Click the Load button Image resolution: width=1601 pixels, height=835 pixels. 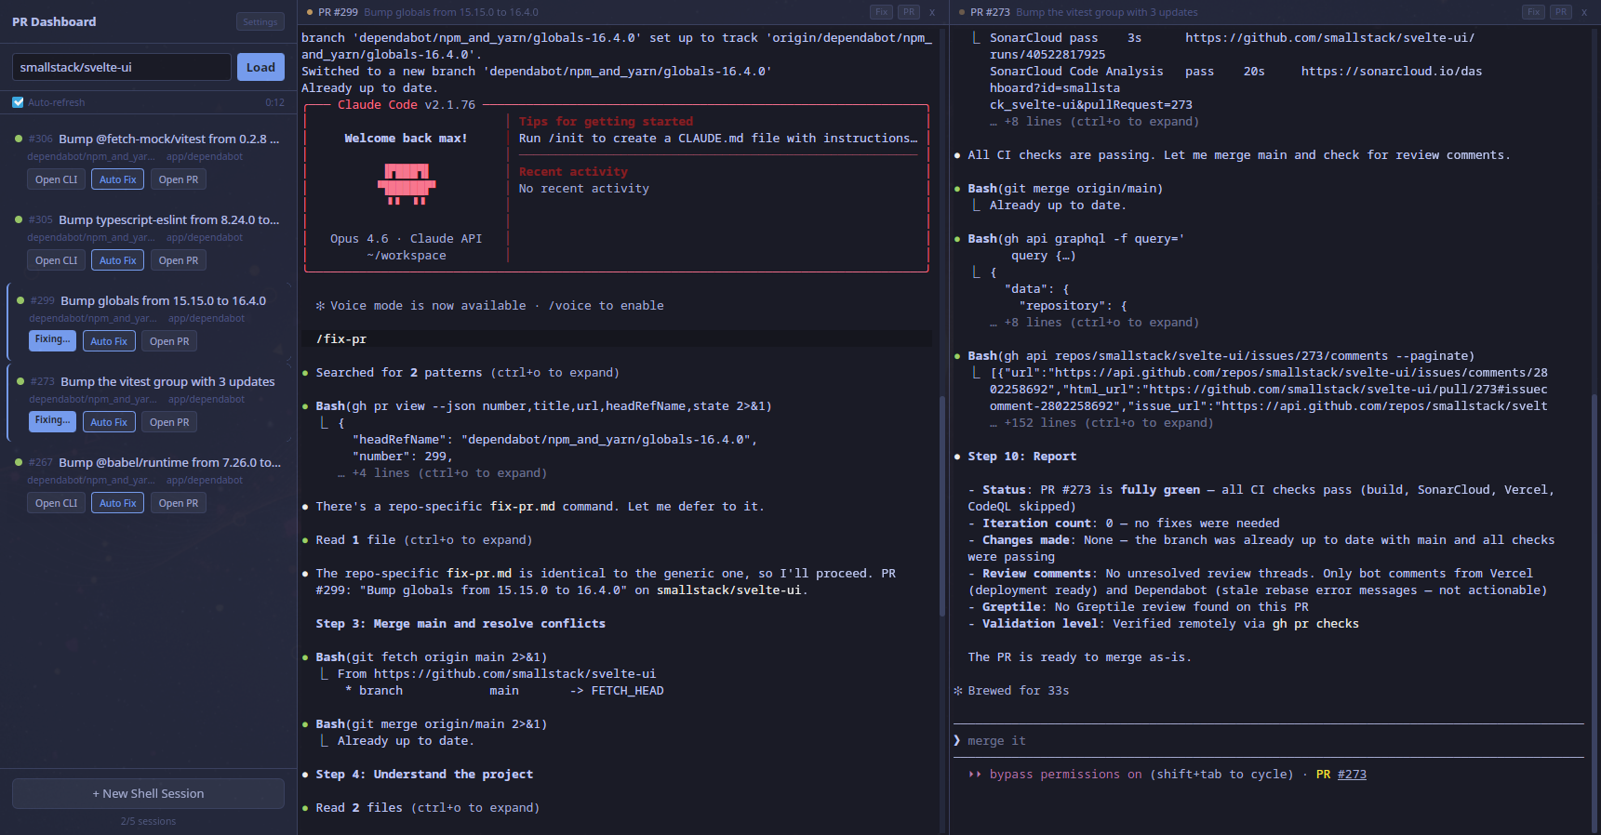coord(260,67)
